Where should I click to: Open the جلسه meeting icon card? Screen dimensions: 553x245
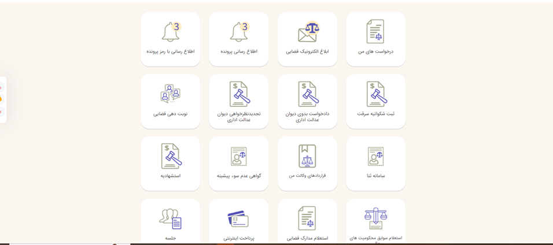point(170,221)
